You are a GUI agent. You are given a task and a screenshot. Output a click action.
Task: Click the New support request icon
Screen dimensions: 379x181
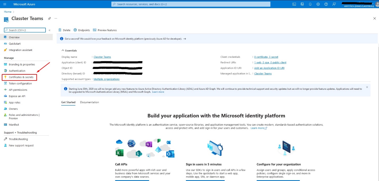pyautogui.click(x=6, y=145)
